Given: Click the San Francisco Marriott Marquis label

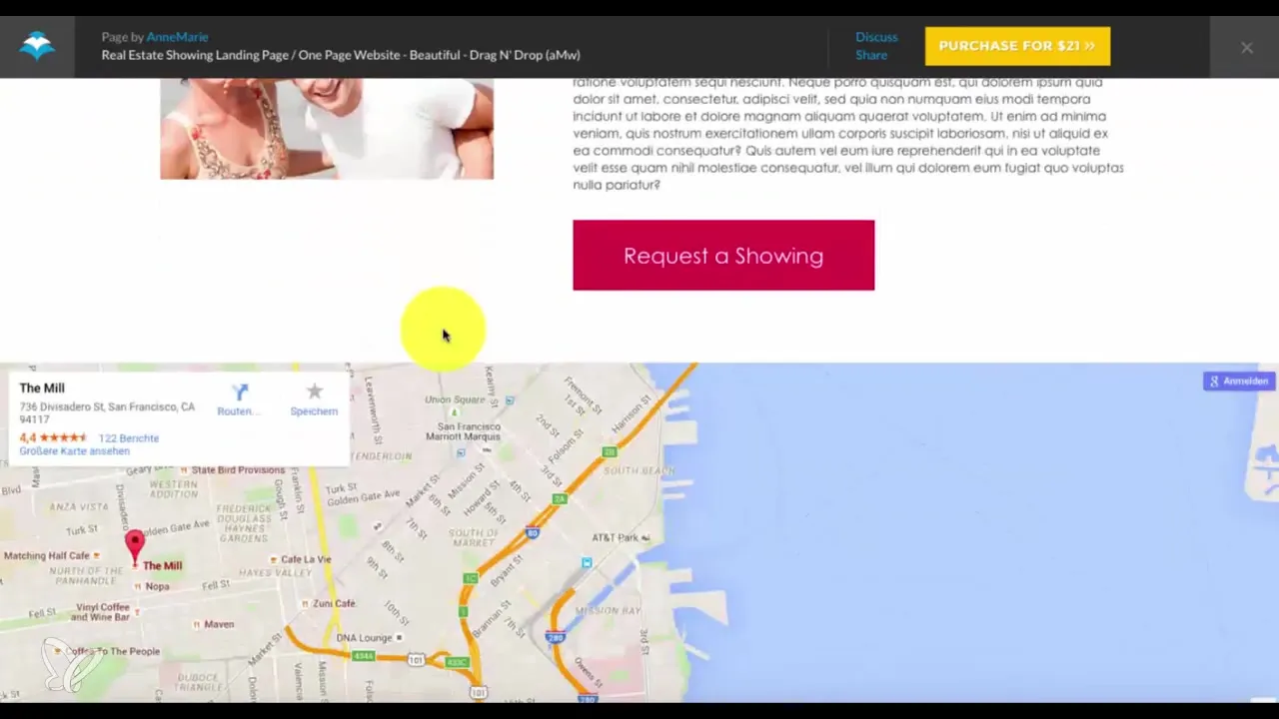Looking at the screenshot, I should [x=463, y=431].
